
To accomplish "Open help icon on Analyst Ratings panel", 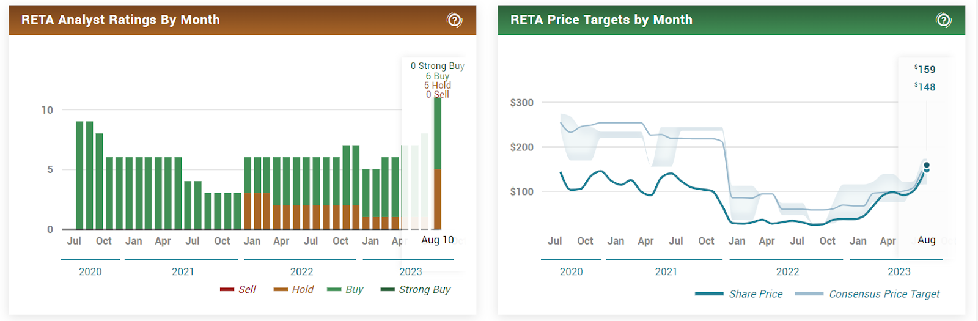I will click(454, 20).
